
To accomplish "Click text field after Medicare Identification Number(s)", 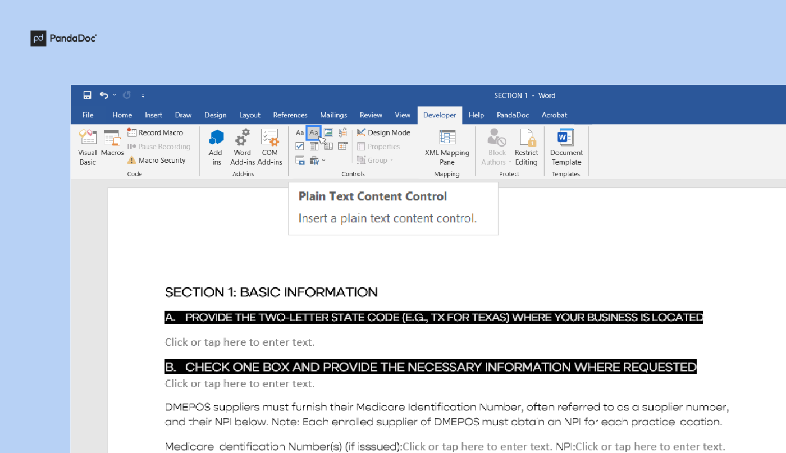I will (478, 447).
